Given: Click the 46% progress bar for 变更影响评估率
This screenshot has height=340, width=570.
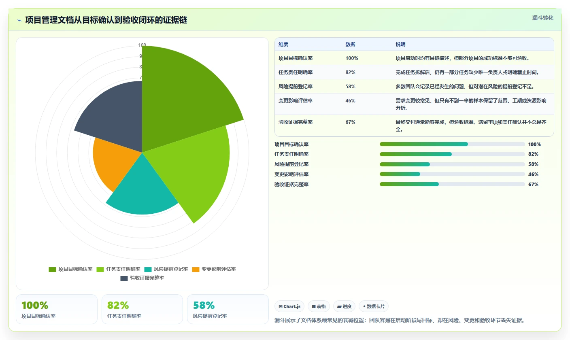Looking at the screenshot, I should click(x=452, y=174).
